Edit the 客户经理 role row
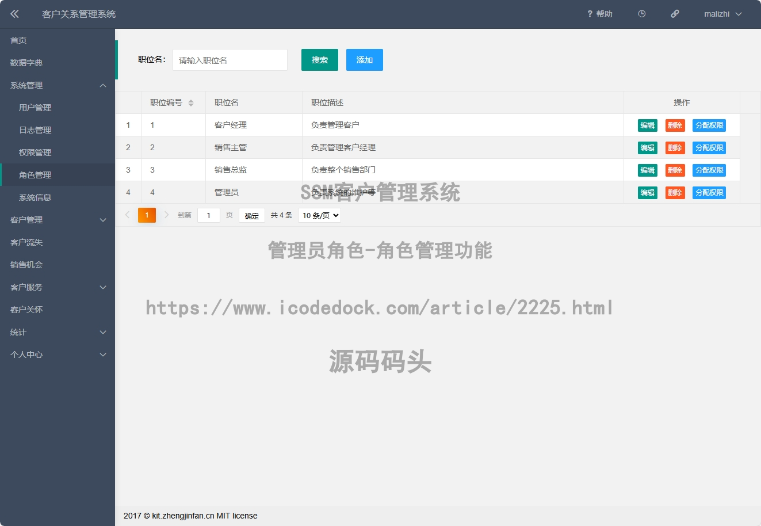761x526 pixels. [648, 125]
